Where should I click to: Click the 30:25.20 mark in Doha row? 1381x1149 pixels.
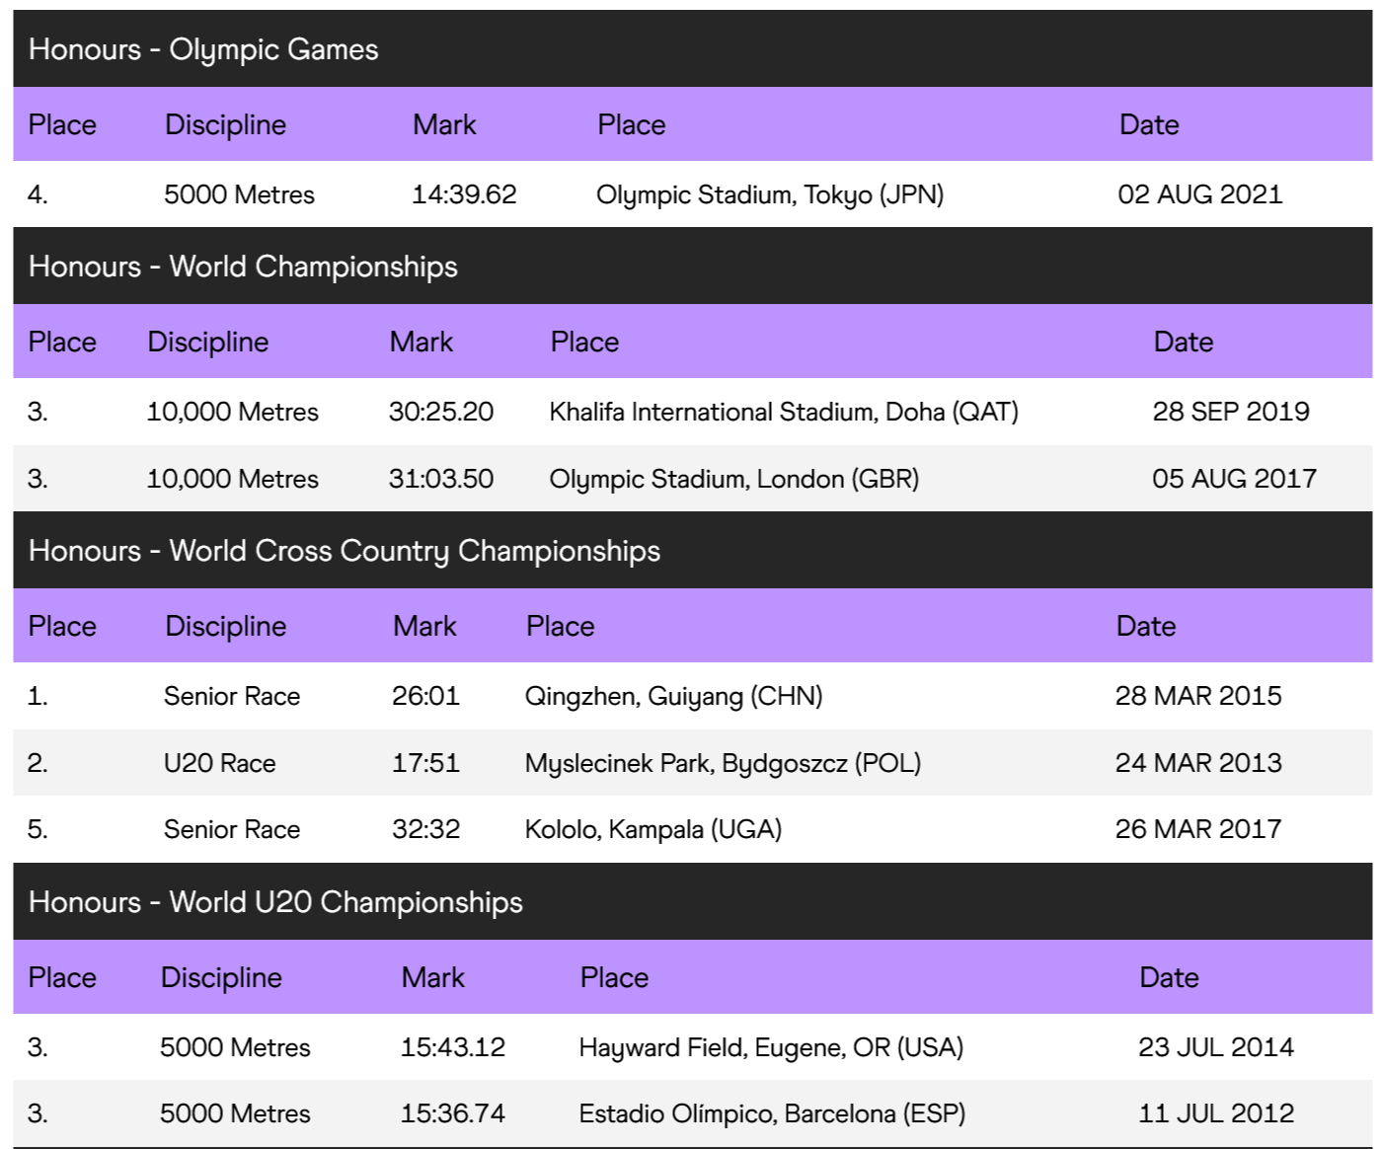pyautogui.click(x=441, y=412)
